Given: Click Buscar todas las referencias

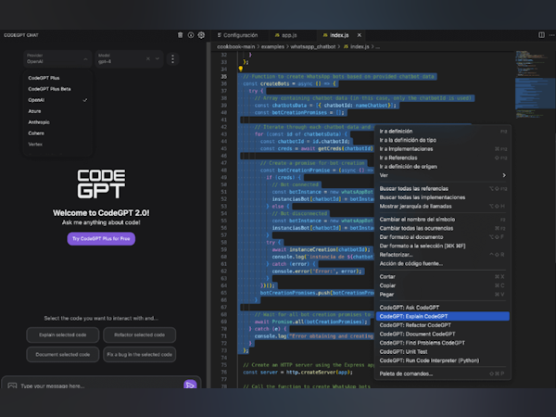Looking at the screenshot, I should [443, 189].
